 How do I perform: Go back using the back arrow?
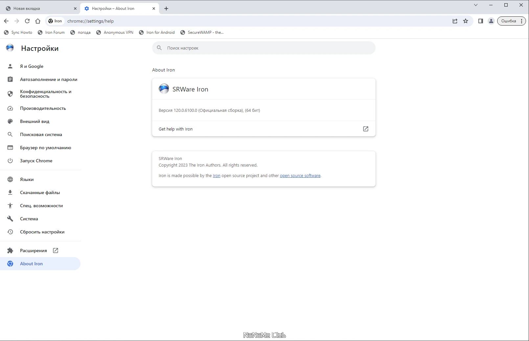6,21
